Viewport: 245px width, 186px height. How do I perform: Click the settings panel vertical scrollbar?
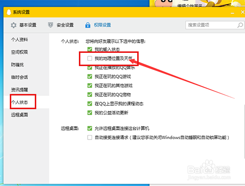tap(244, 131)
